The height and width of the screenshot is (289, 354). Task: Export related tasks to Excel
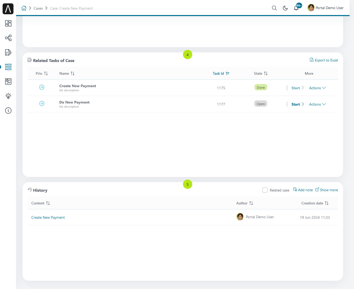pyautogui.click(x=324, y=60)
